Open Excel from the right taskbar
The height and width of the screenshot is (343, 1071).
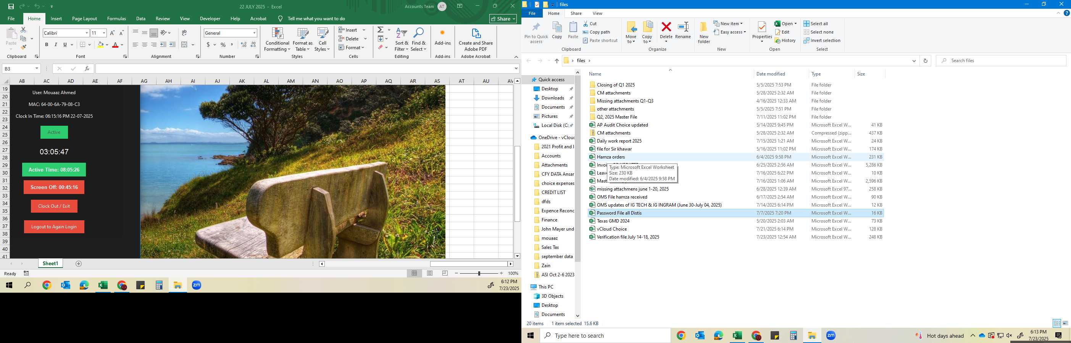(x=737, y=335)
